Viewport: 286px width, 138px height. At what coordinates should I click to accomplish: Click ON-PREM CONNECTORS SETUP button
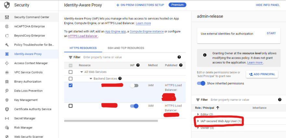point(140,5)
